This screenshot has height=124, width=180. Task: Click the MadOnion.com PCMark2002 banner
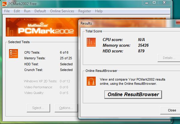[42, 27]
